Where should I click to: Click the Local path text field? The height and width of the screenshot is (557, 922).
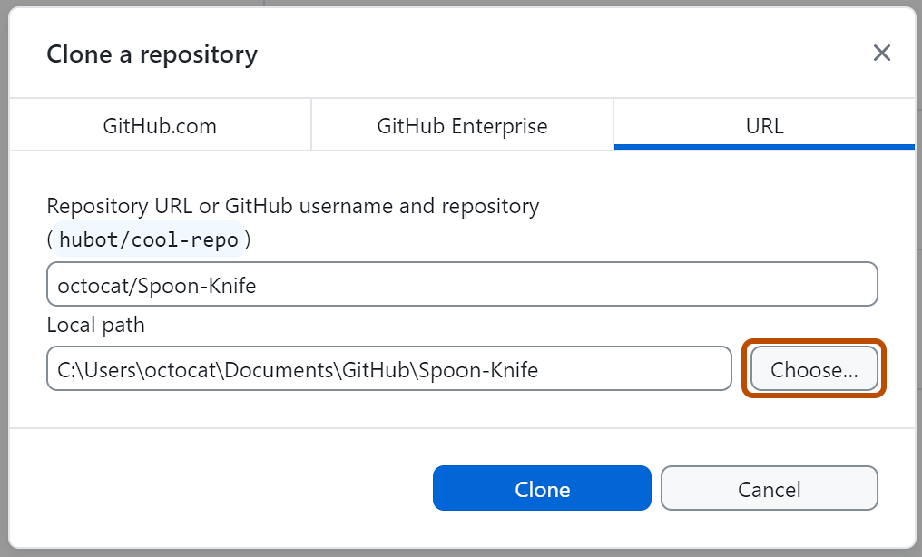388,368
